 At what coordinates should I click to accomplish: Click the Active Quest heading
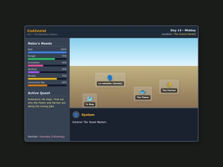[39, 93]
